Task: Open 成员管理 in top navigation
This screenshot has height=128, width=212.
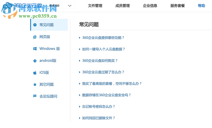Action: pos(122,6)
